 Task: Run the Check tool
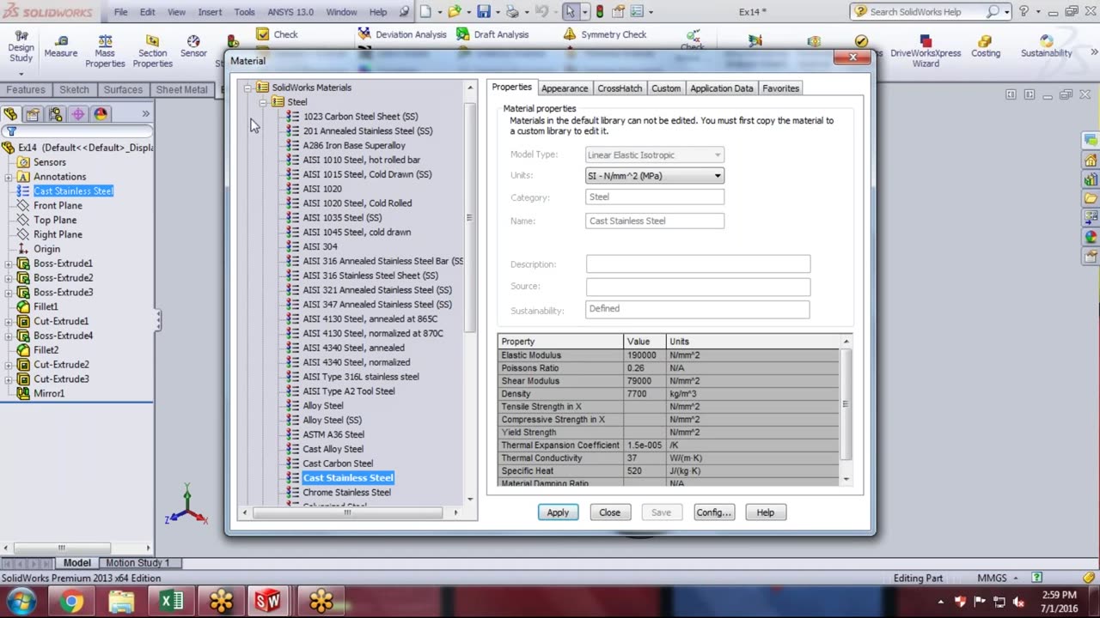[x=277, y=34]
